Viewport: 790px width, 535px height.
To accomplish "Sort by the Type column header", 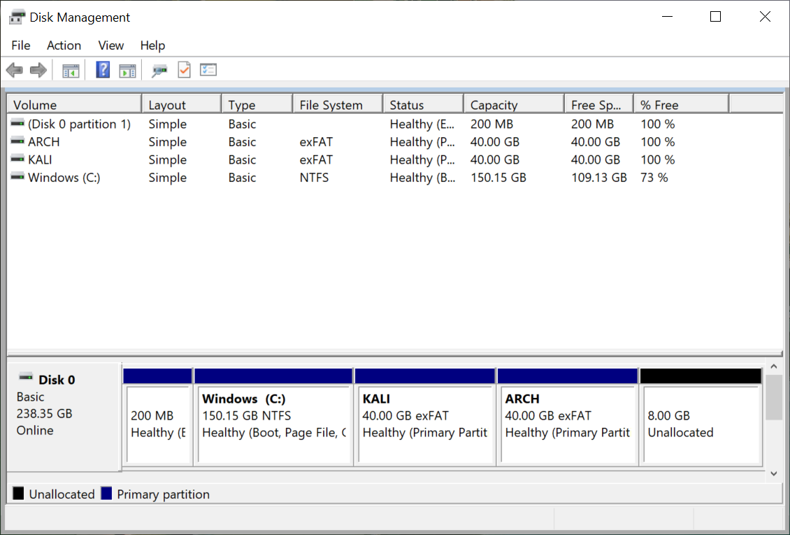I will [257, 105].
